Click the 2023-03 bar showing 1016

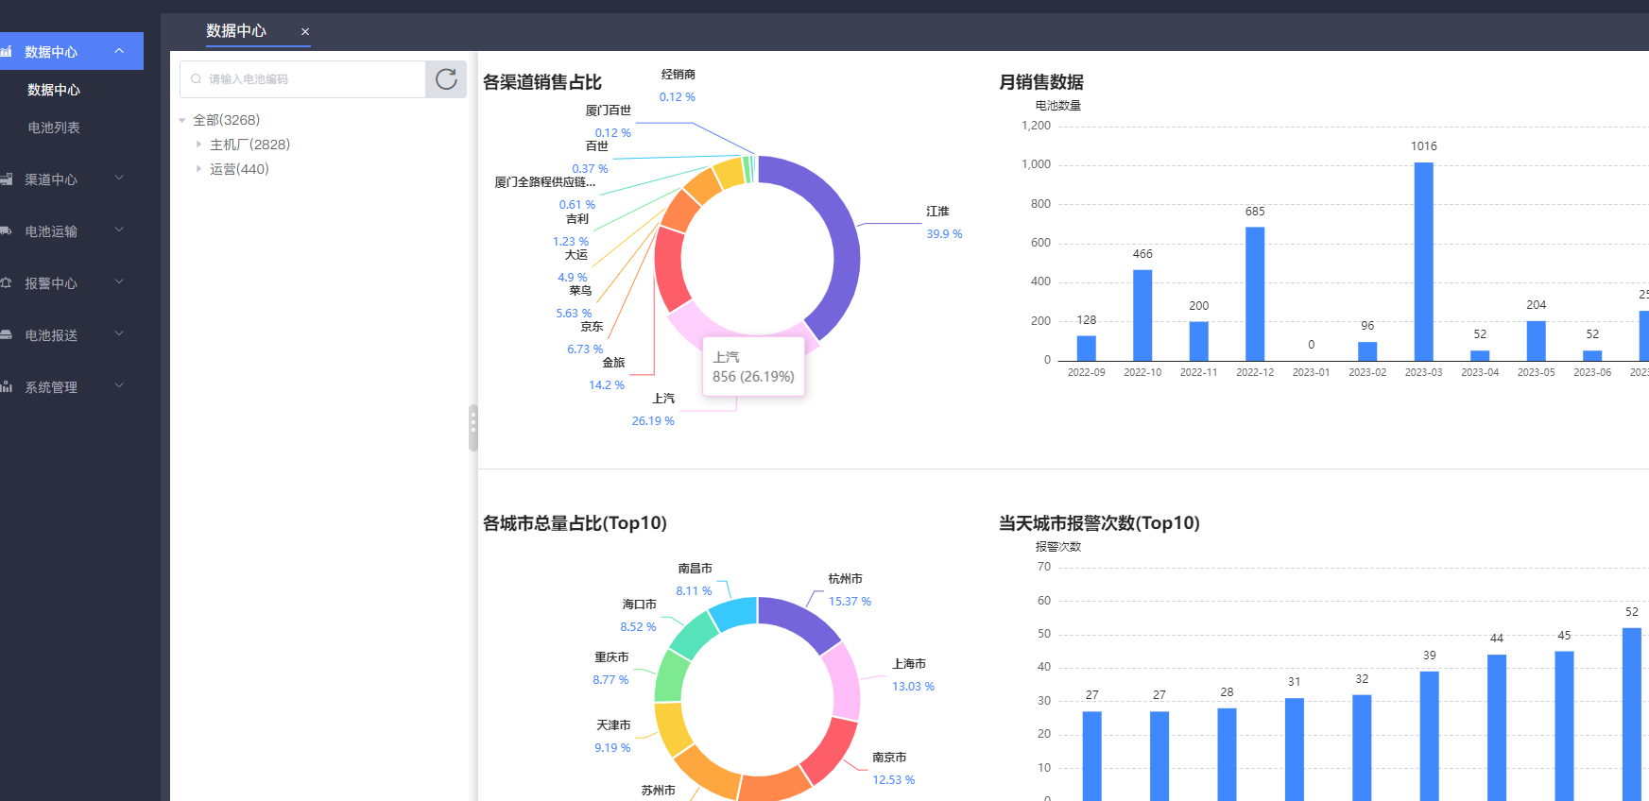pyautogui.click(x=1423, y=262)
